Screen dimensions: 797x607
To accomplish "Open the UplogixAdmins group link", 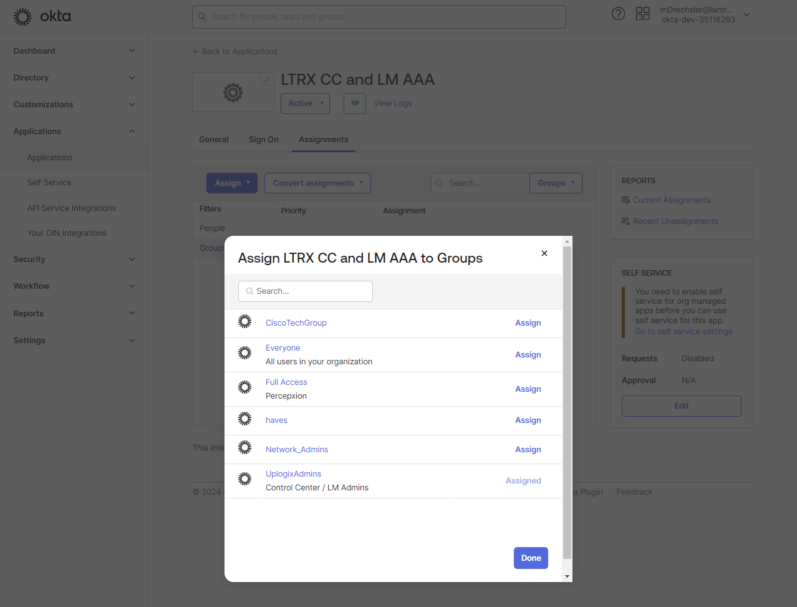I will coord(293,474).
